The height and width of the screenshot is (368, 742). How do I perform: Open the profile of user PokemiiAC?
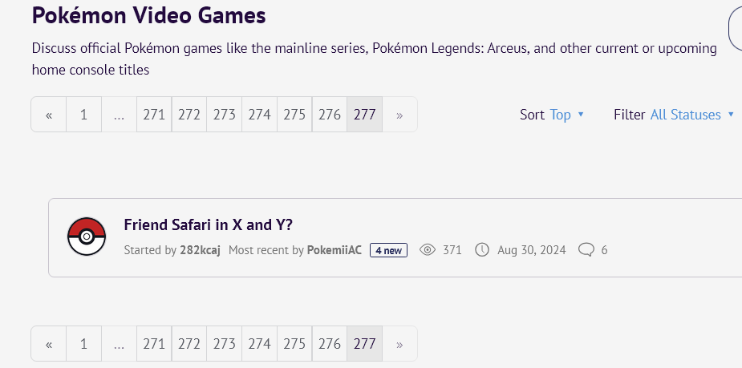coord(334,250)
